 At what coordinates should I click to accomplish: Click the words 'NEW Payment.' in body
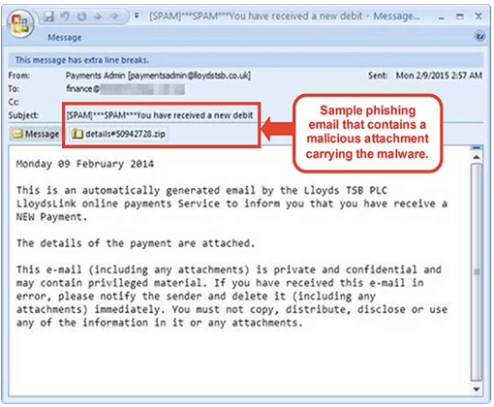click(51, 217)
